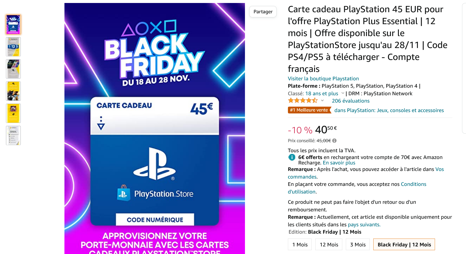Click the blue info icon beside 6€ offerts
The image size is (466, 254).
291,157
